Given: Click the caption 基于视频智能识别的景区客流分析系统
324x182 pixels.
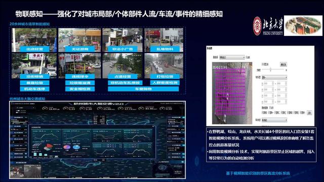Looking at the screenshot, I should 258,173.
